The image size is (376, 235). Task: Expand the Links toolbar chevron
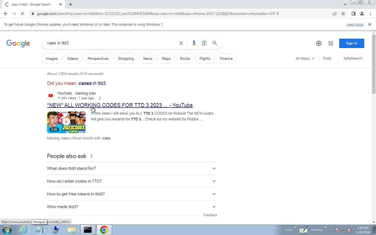(295, 227)
